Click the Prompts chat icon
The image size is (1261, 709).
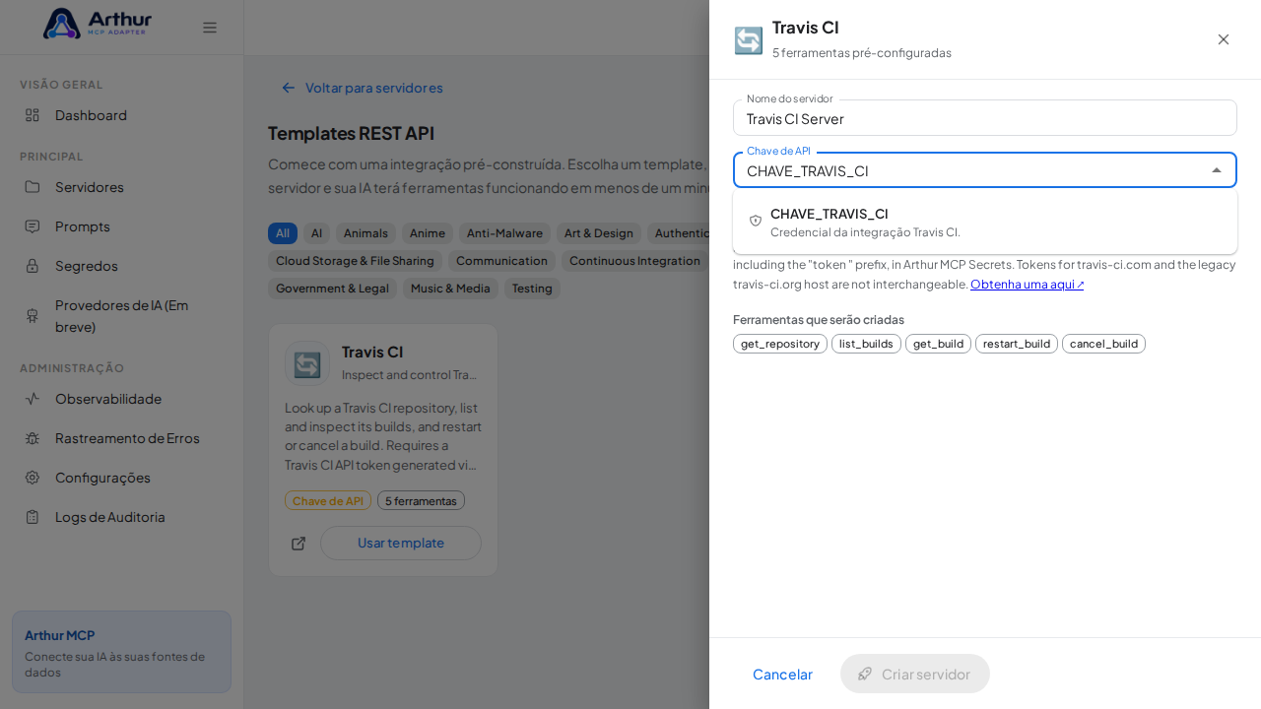point(33,226)
